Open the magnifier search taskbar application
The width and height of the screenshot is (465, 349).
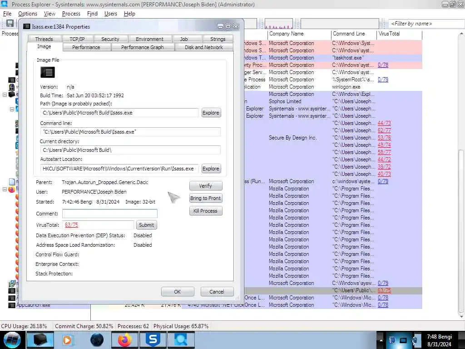pos(181,340)
